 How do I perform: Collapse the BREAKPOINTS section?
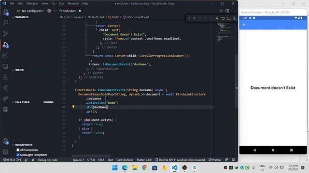coord(22,145)
